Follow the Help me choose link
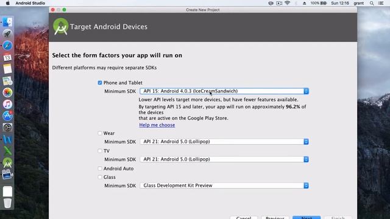390x219 pixels. (157, 125)
